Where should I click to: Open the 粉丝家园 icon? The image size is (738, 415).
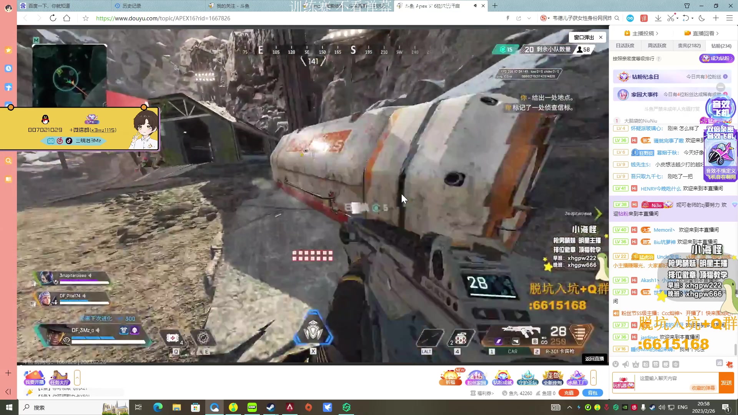[x=476, y=377]
